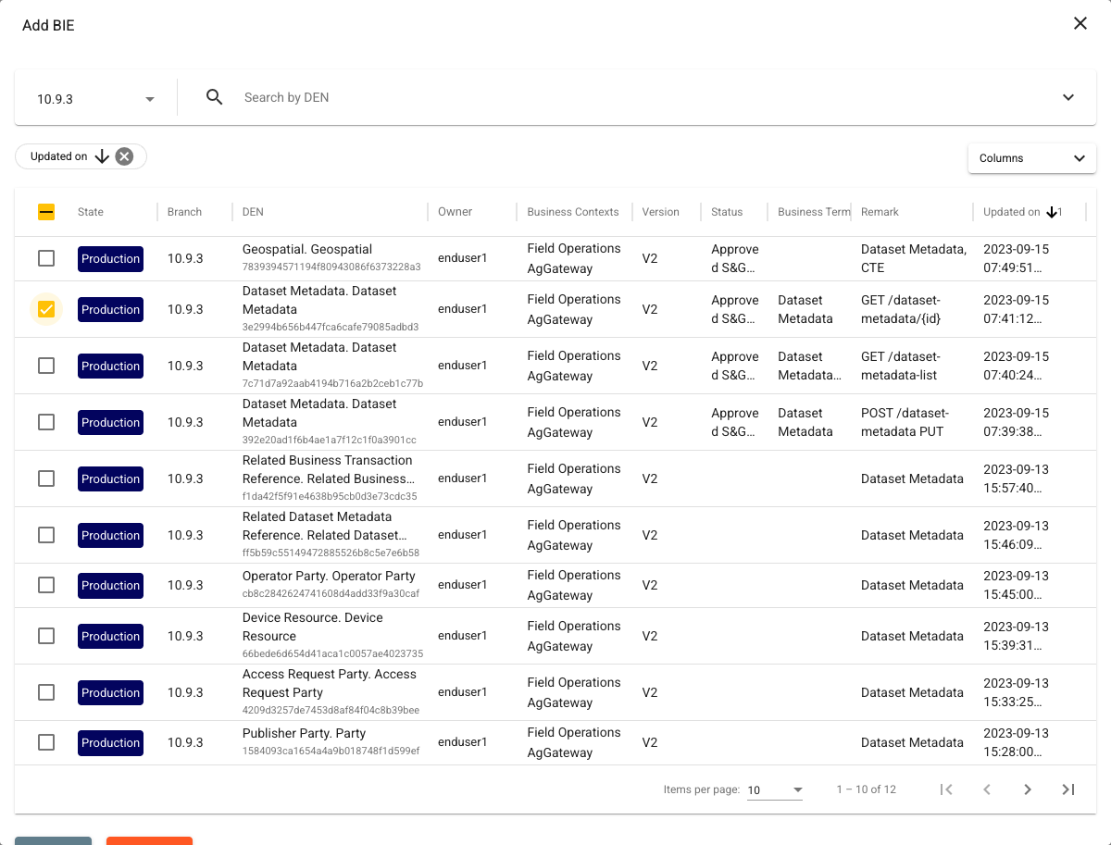Screen dimensions: 1111x845
Task: Uncheck the GET /dataset-metadata/{id} row checkbox
Action: pyautogui.click(x=46, y=309)
